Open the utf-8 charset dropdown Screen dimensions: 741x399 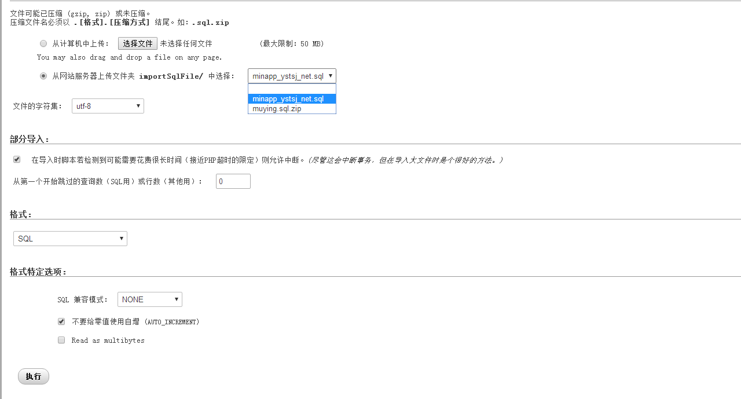108,106
